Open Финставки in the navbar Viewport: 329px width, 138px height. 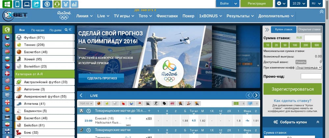(167, 16)
